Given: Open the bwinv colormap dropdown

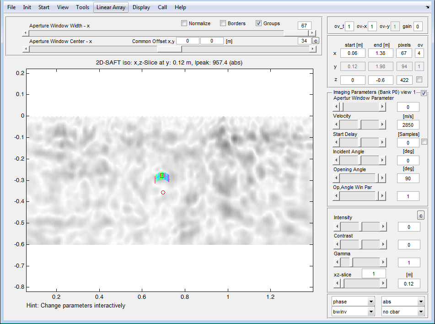Looking at the screenshot, I should click(x=353, y=312).
